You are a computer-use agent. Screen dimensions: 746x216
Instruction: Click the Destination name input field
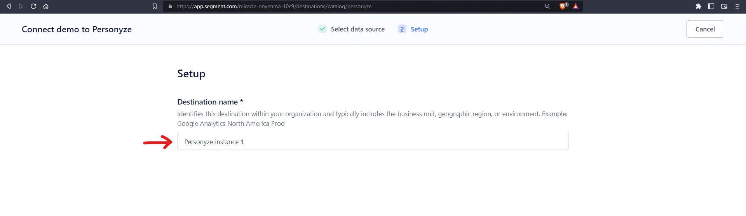[373, 141]
